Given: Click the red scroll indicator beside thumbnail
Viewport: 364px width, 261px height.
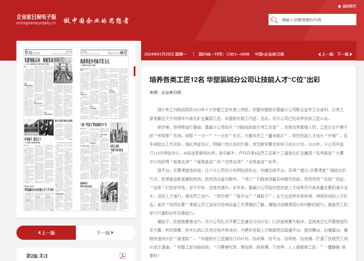Looking at the screenshot, I should click(x=135, y=71).
